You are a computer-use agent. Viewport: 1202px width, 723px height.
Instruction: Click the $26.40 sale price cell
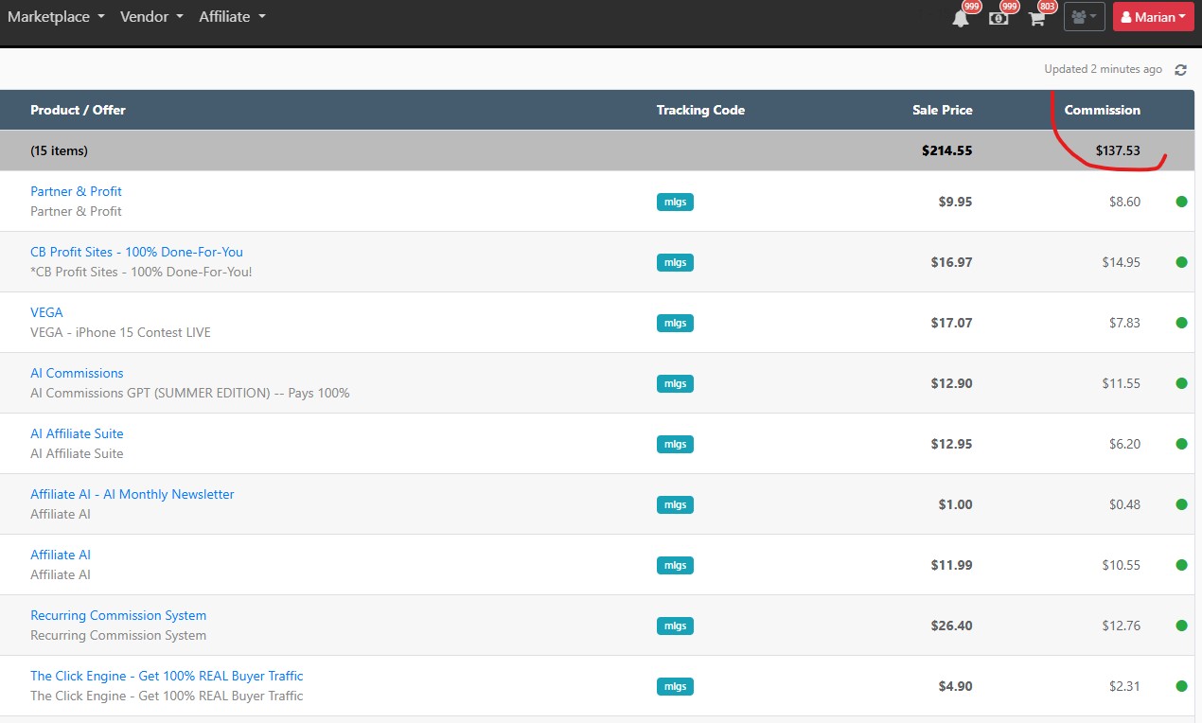(x=951, y=626)
